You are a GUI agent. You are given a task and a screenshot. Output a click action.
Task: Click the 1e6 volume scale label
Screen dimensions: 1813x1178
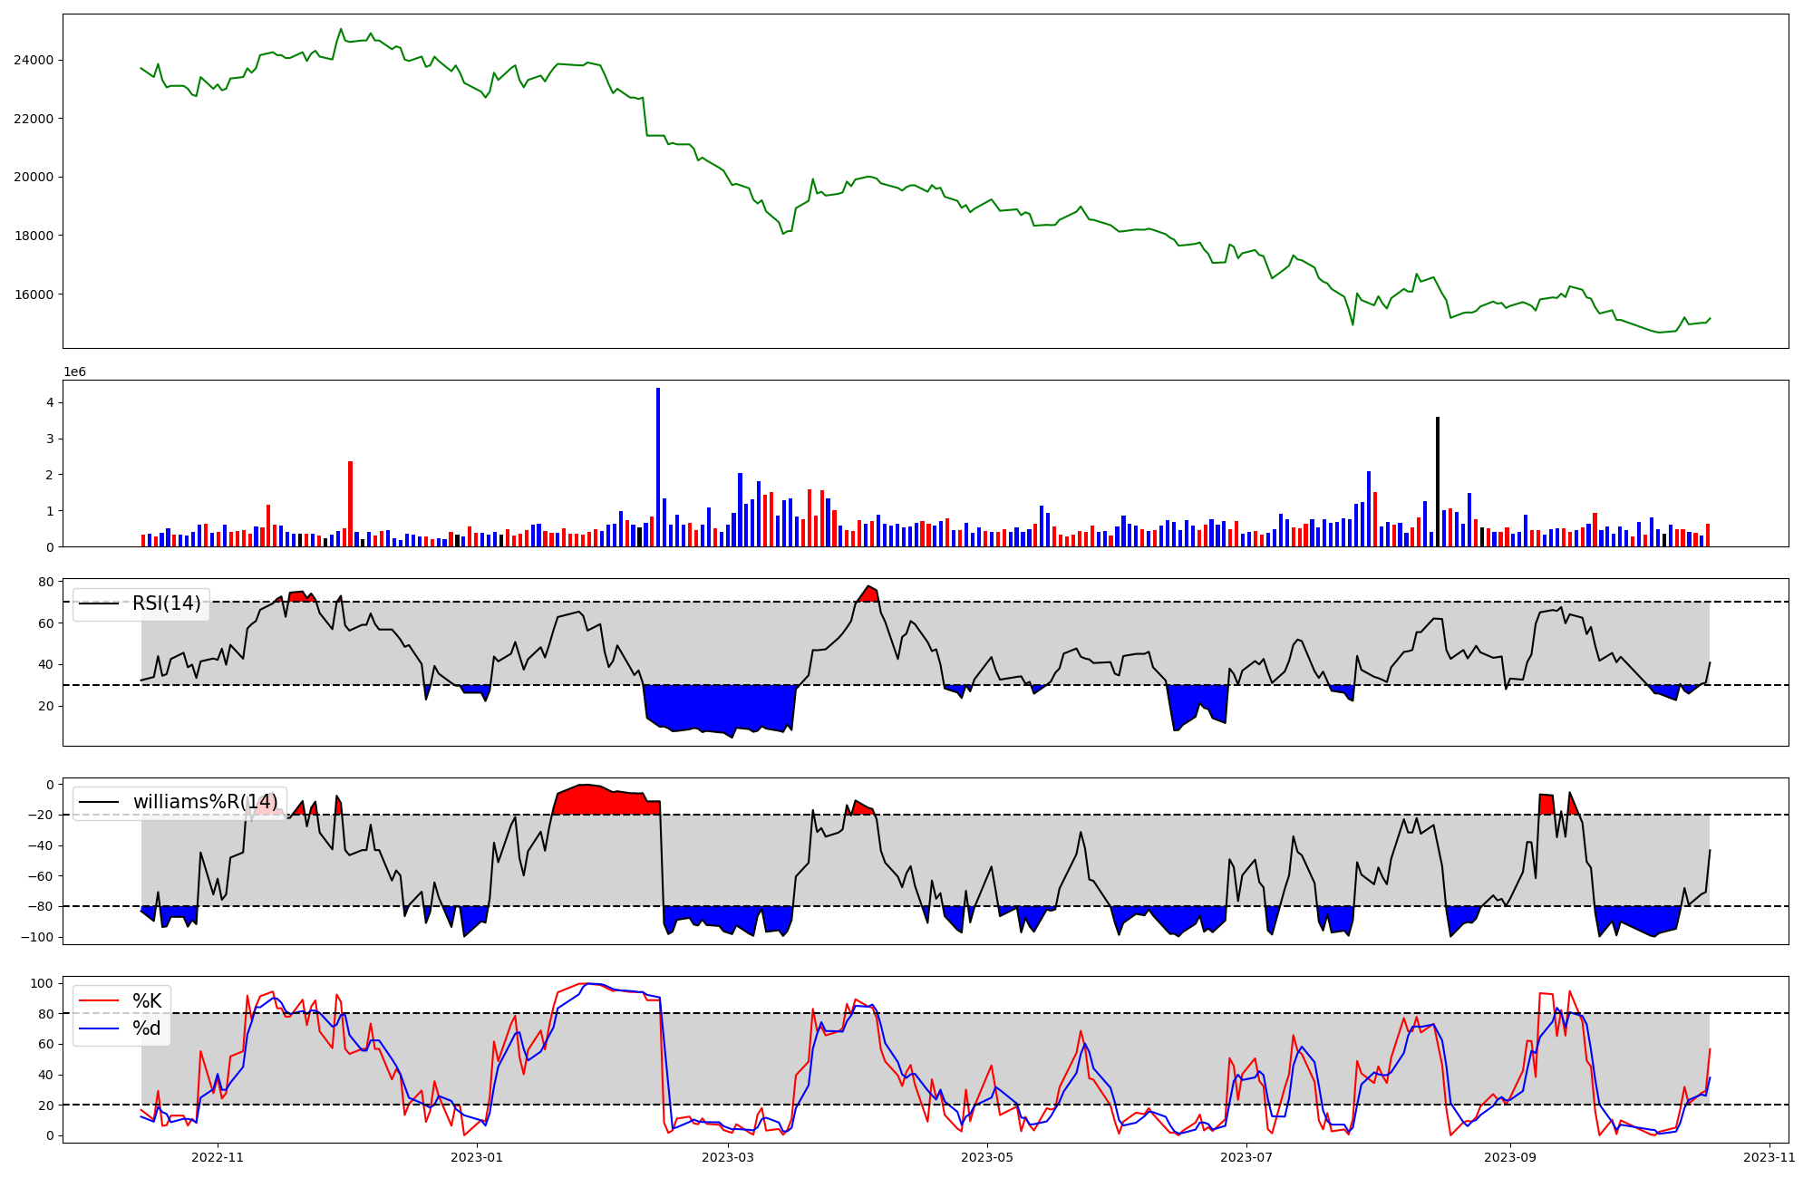tap(74, 372)
